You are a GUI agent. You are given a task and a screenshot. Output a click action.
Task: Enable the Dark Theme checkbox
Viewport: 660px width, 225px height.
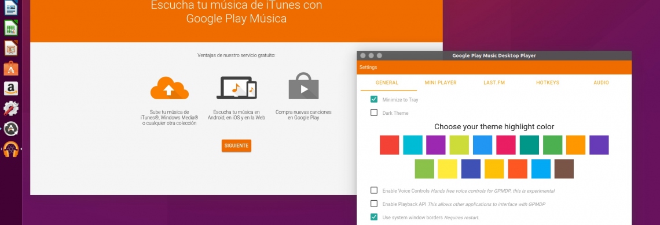tap(374, 112)
